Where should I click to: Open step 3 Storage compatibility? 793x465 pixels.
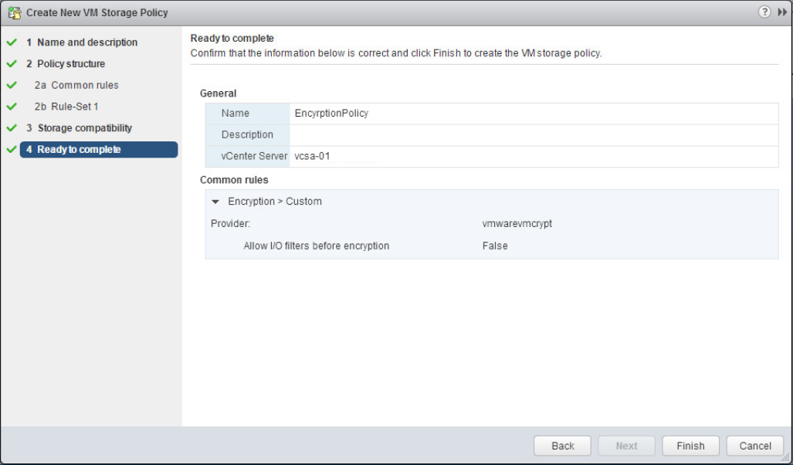pos(80,128)
